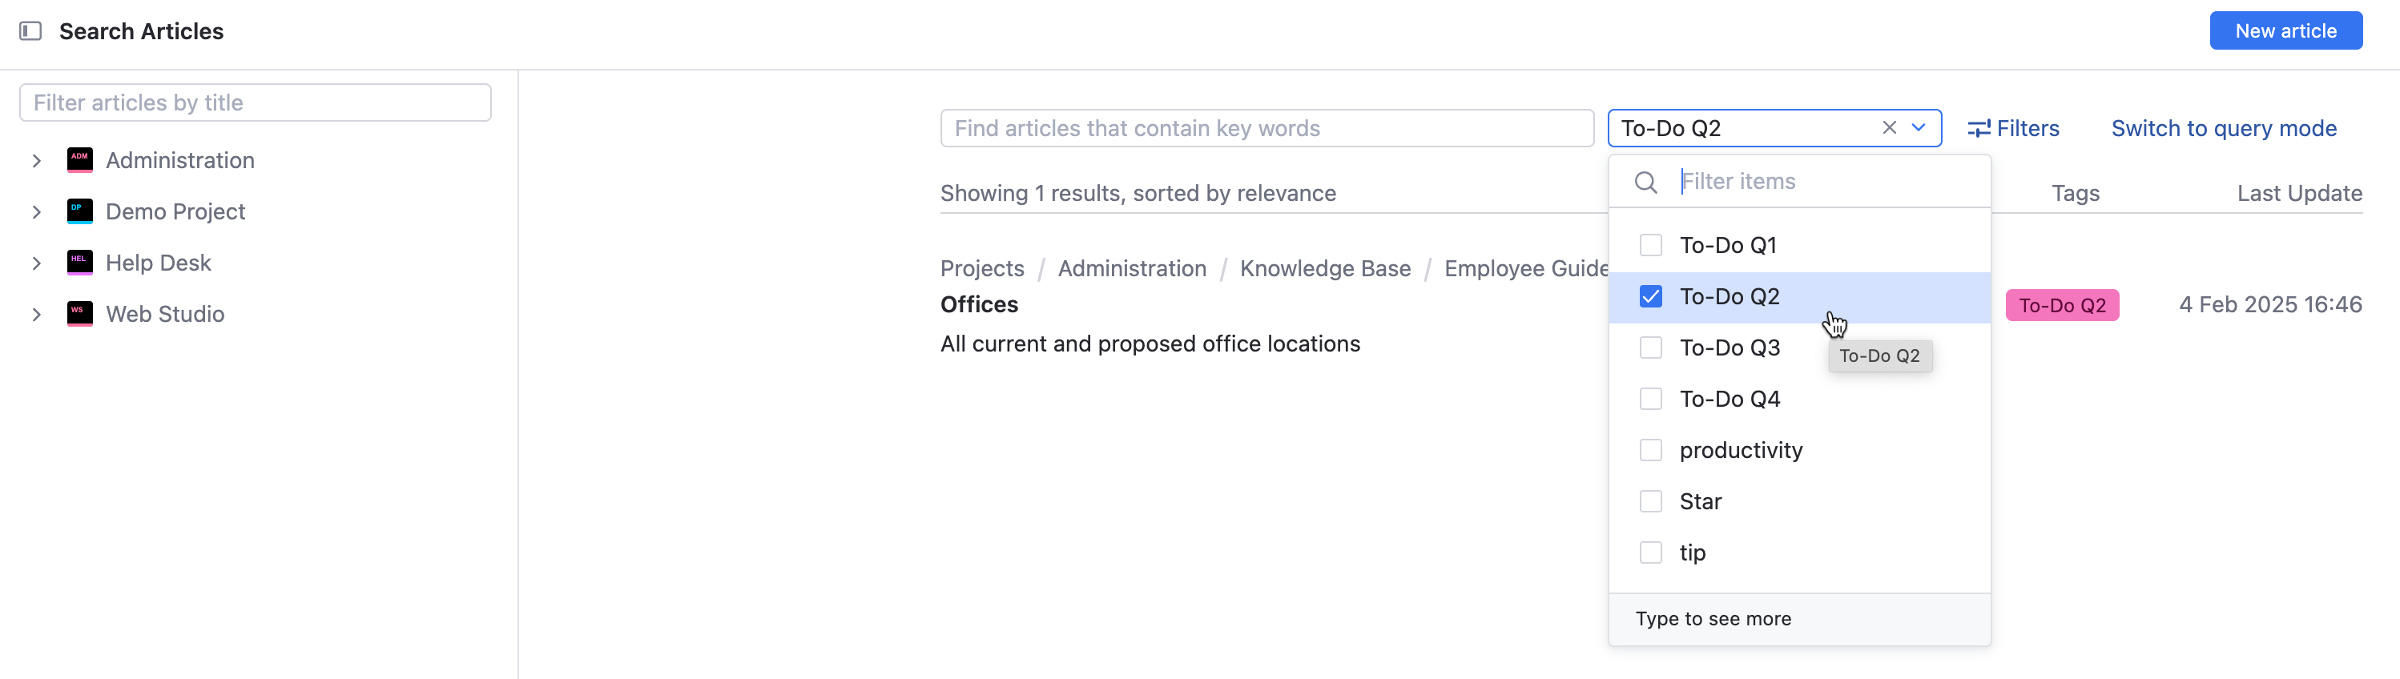Click the Help Desk project avatar icon
The height and width of the screenshot is (679, 2400).
pyautogui.click(x=80, y=262)
